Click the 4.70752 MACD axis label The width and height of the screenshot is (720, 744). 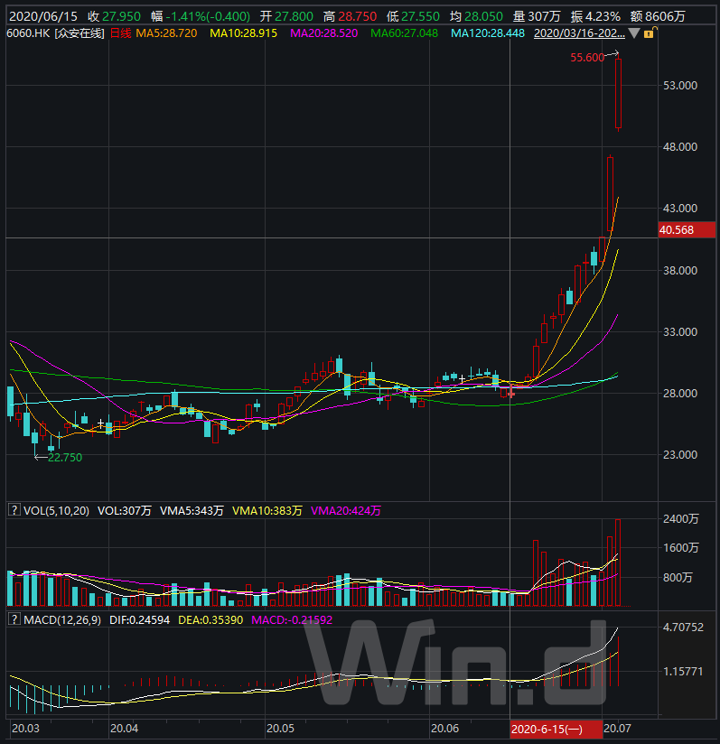[684, 628]
